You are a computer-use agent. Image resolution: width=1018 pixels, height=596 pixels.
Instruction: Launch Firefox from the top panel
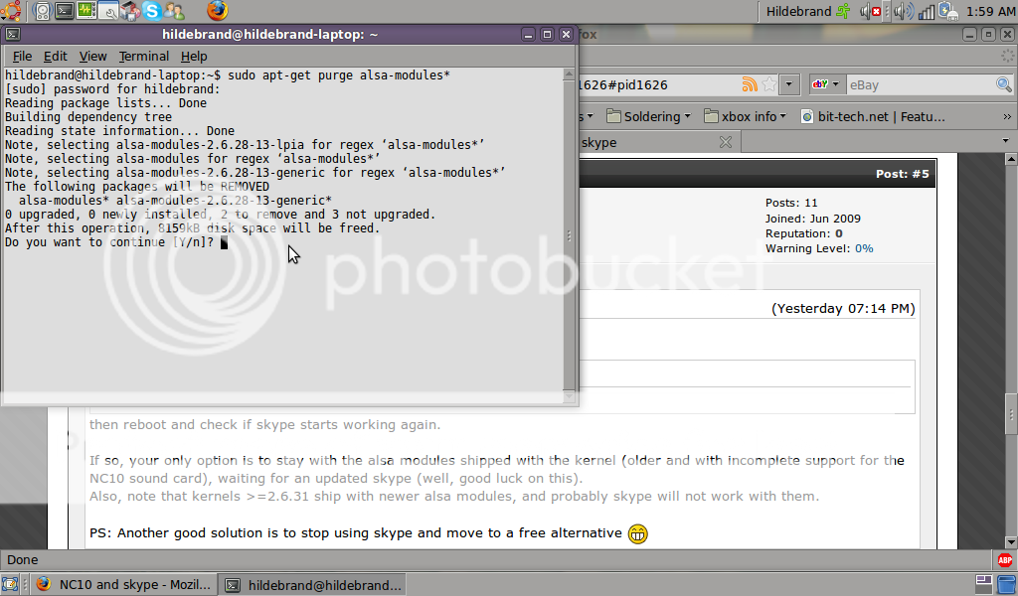pos(218,10)
